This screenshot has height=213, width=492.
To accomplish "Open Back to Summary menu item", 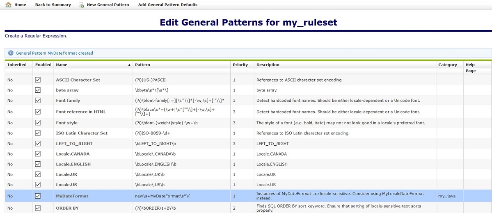I will [x=53, y=5].
